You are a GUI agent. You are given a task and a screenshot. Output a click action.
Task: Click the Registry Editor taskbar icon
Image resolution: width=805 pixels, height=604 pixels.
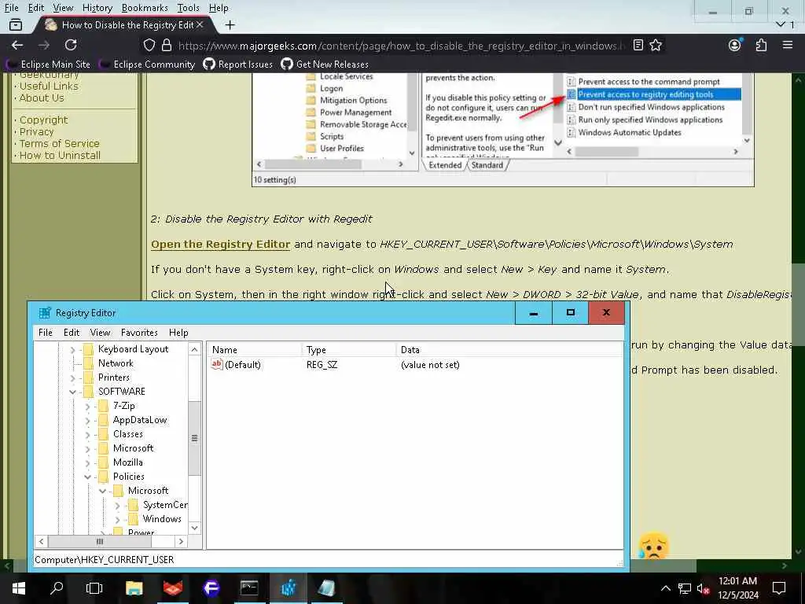(288, 587)
